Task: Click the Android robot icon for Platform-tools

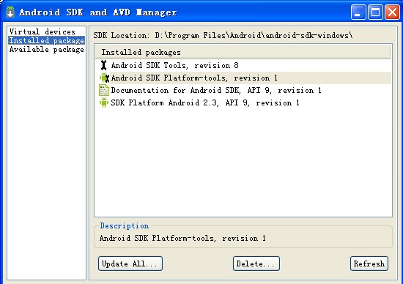Action: (104, 78)
